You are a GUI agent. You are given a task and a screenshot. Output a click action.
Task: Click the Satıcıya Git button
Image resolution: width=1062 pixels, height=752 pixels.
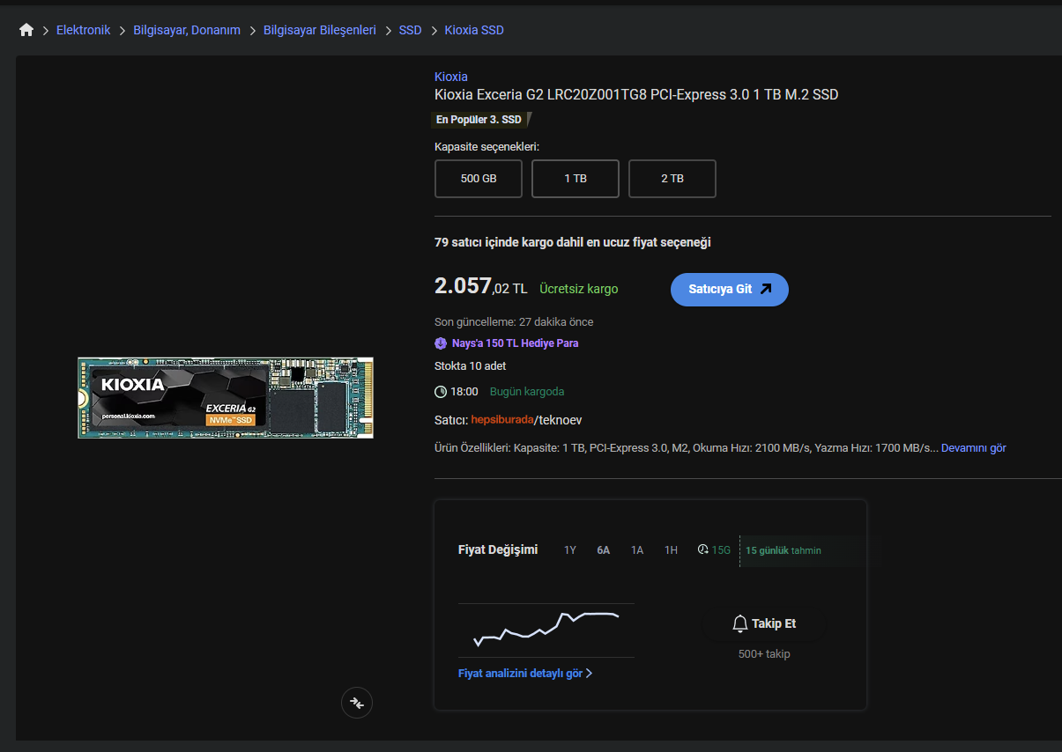(730, 289)
